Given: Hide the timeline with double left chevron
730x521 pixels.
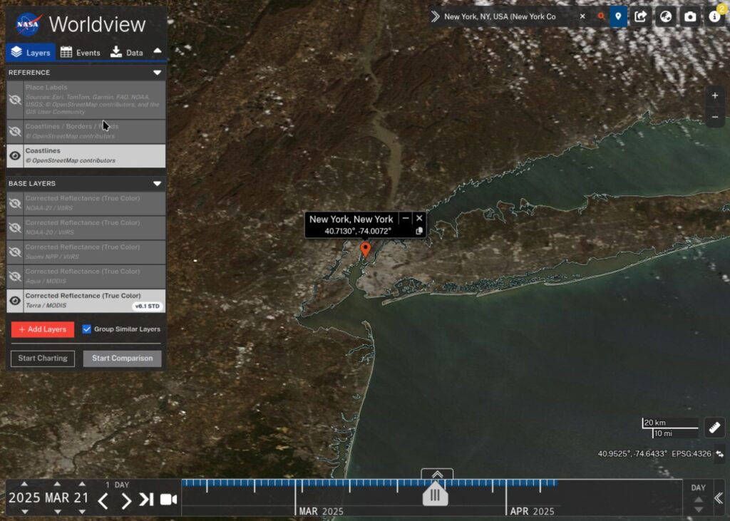Looking at the screenshot, I should (719, 498).
